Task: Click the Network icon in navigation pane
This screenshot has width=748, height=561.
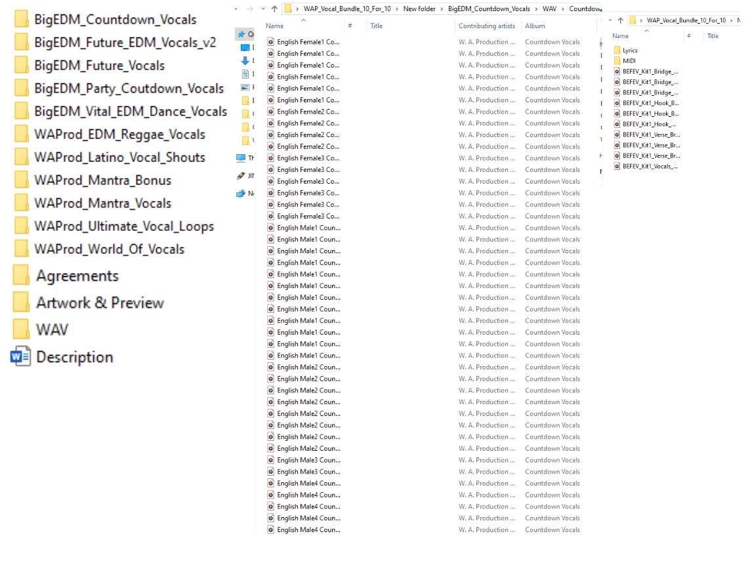Action: [241, 194]
